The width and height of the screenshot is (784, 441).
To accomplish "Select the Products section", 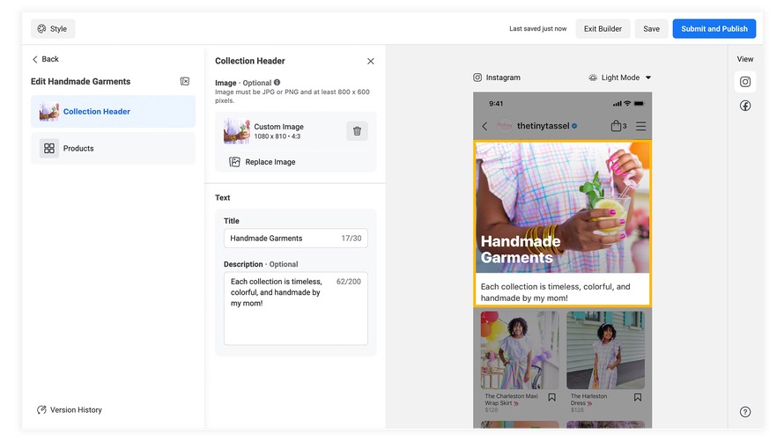I will click(114, 149).
